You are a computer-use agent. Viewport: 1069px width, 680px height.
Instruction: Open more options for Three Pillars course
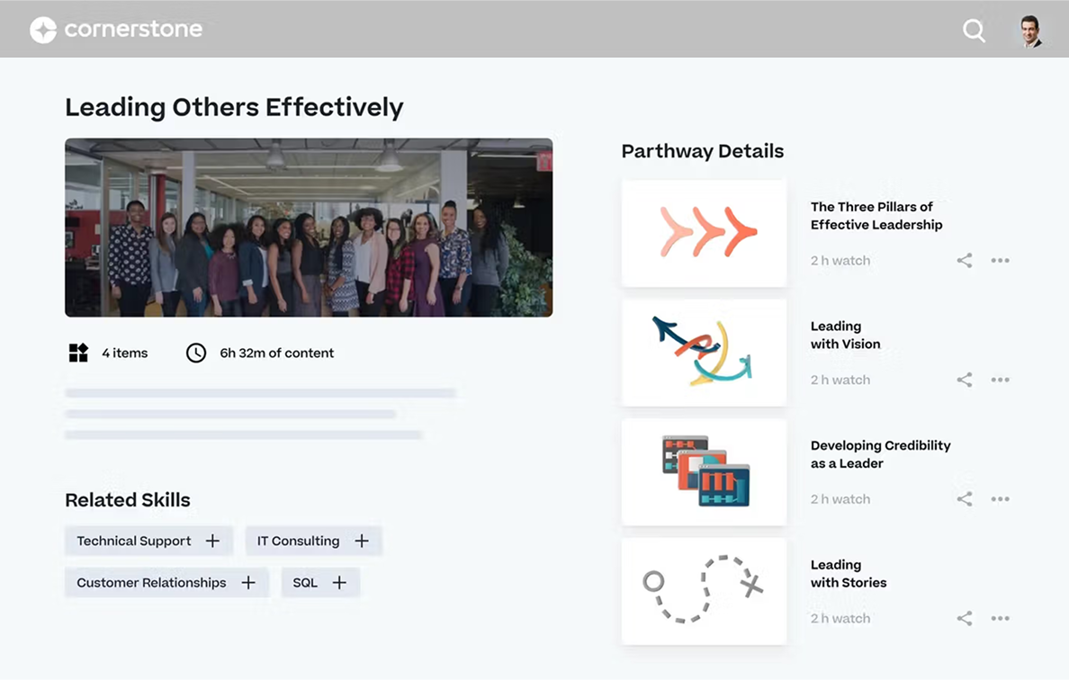tap(1000, 261)
